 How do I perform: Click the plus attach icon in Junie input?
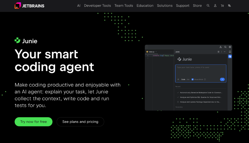pyautogui.click(x=178, y=79)
